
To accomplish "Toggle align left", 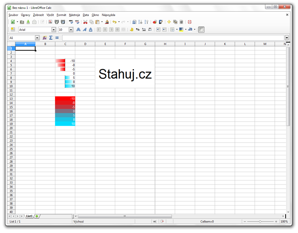I will click(99, 30).
